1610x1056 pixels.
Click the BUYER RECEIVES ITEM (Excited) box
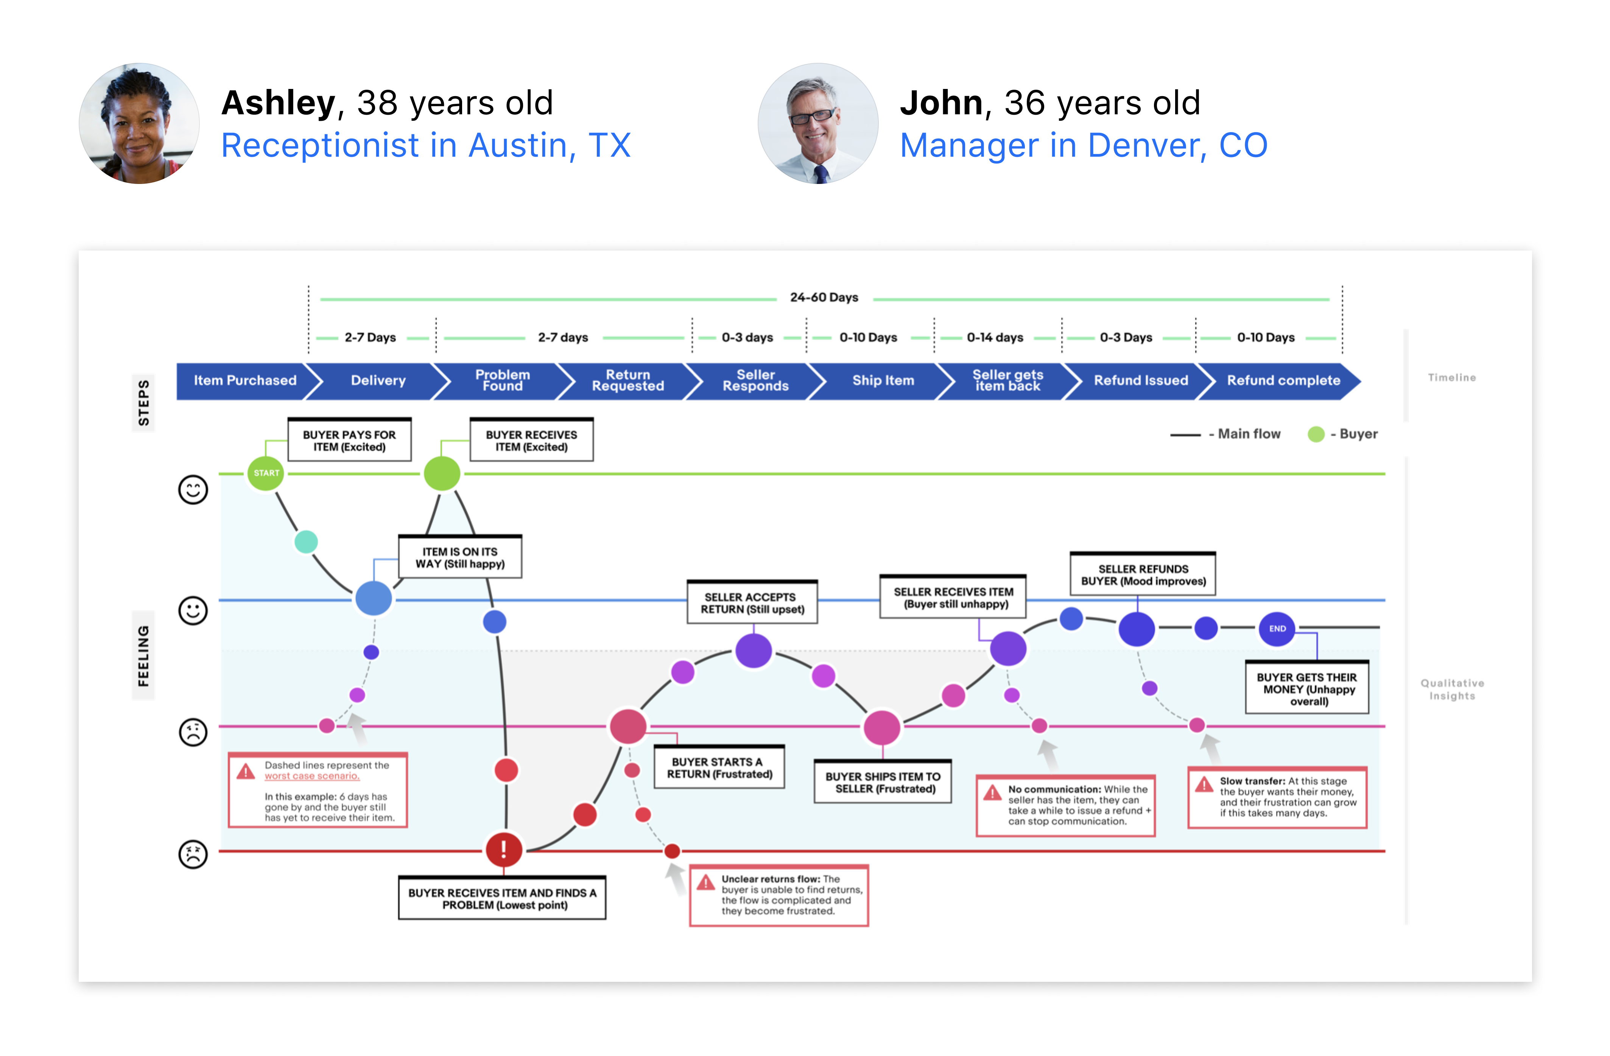(x=531, y=441)
